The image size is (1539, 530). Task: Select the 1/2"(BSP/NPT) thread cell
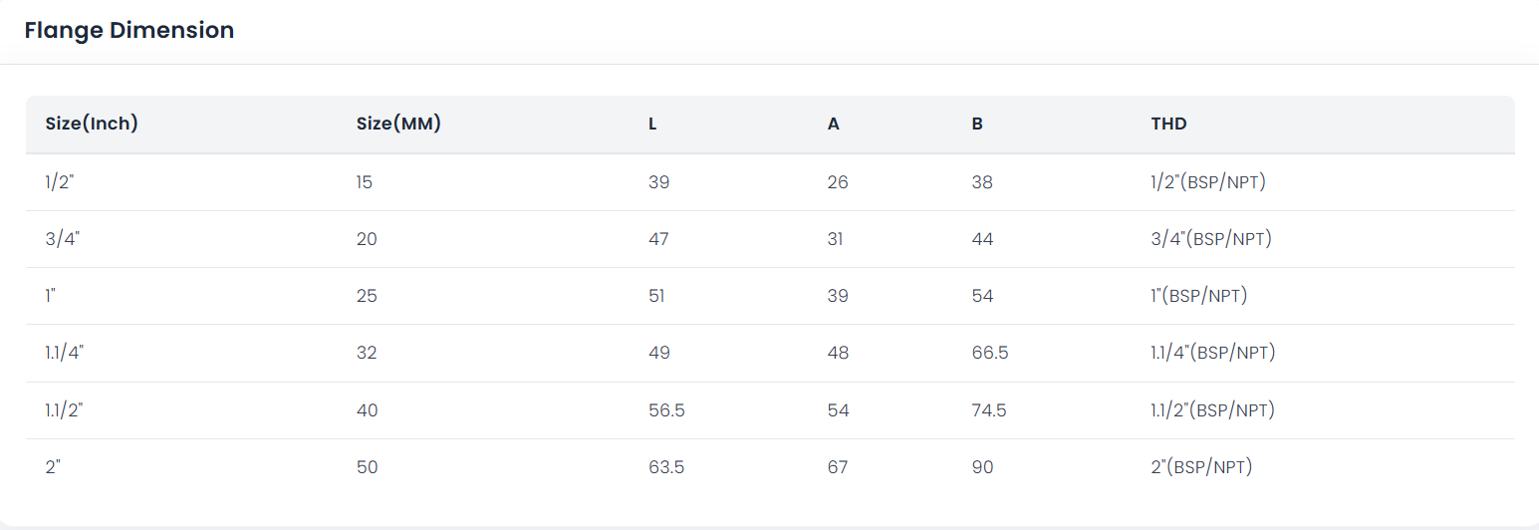pyautogui.click(x=1208, y=182)
